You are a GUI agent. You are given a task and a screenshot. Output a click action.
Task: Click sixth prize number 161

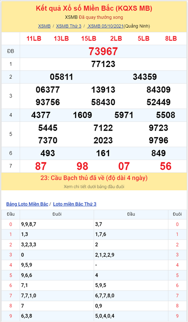[103, 153]
